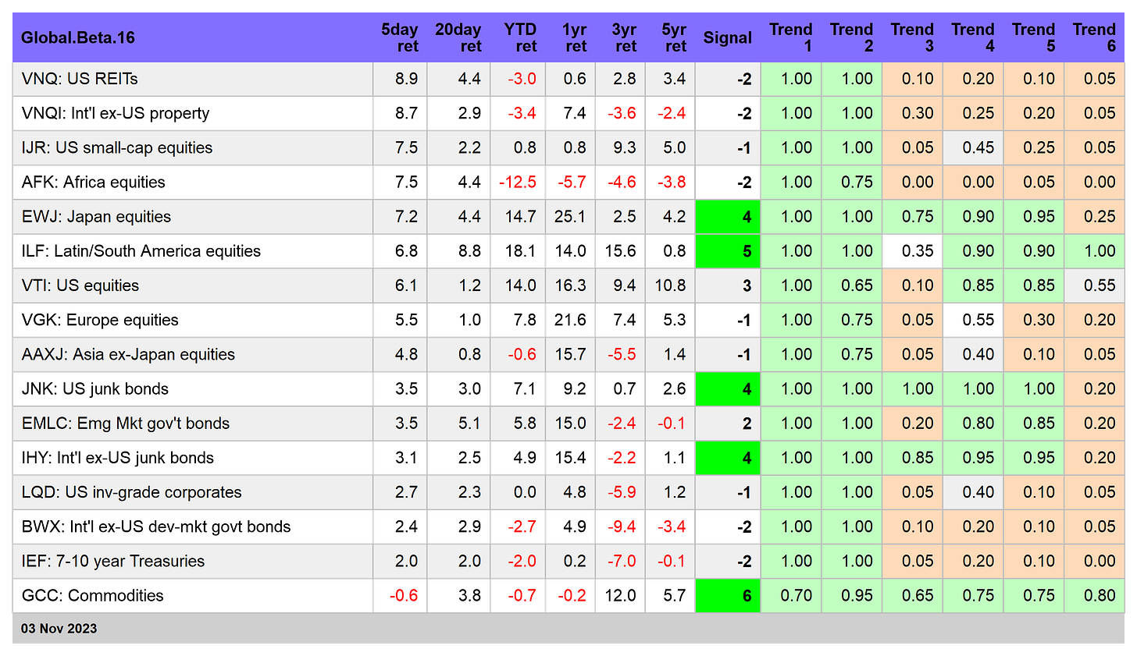Screen dimensions: 1137x656
Task: Click the 15.4 one-year return for IHY
Action: [x=570, y=458]
